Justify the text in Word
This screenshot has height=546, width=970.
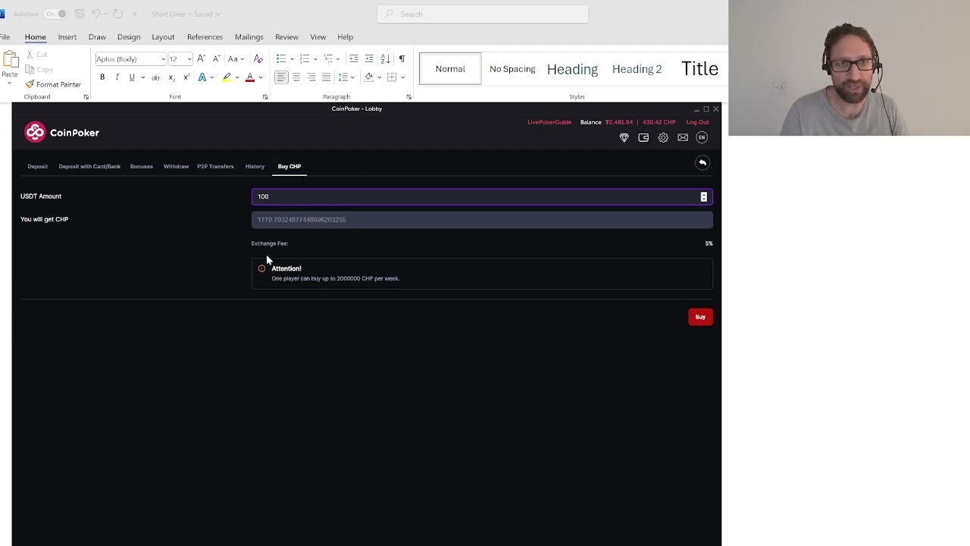(x=326, y=77)
